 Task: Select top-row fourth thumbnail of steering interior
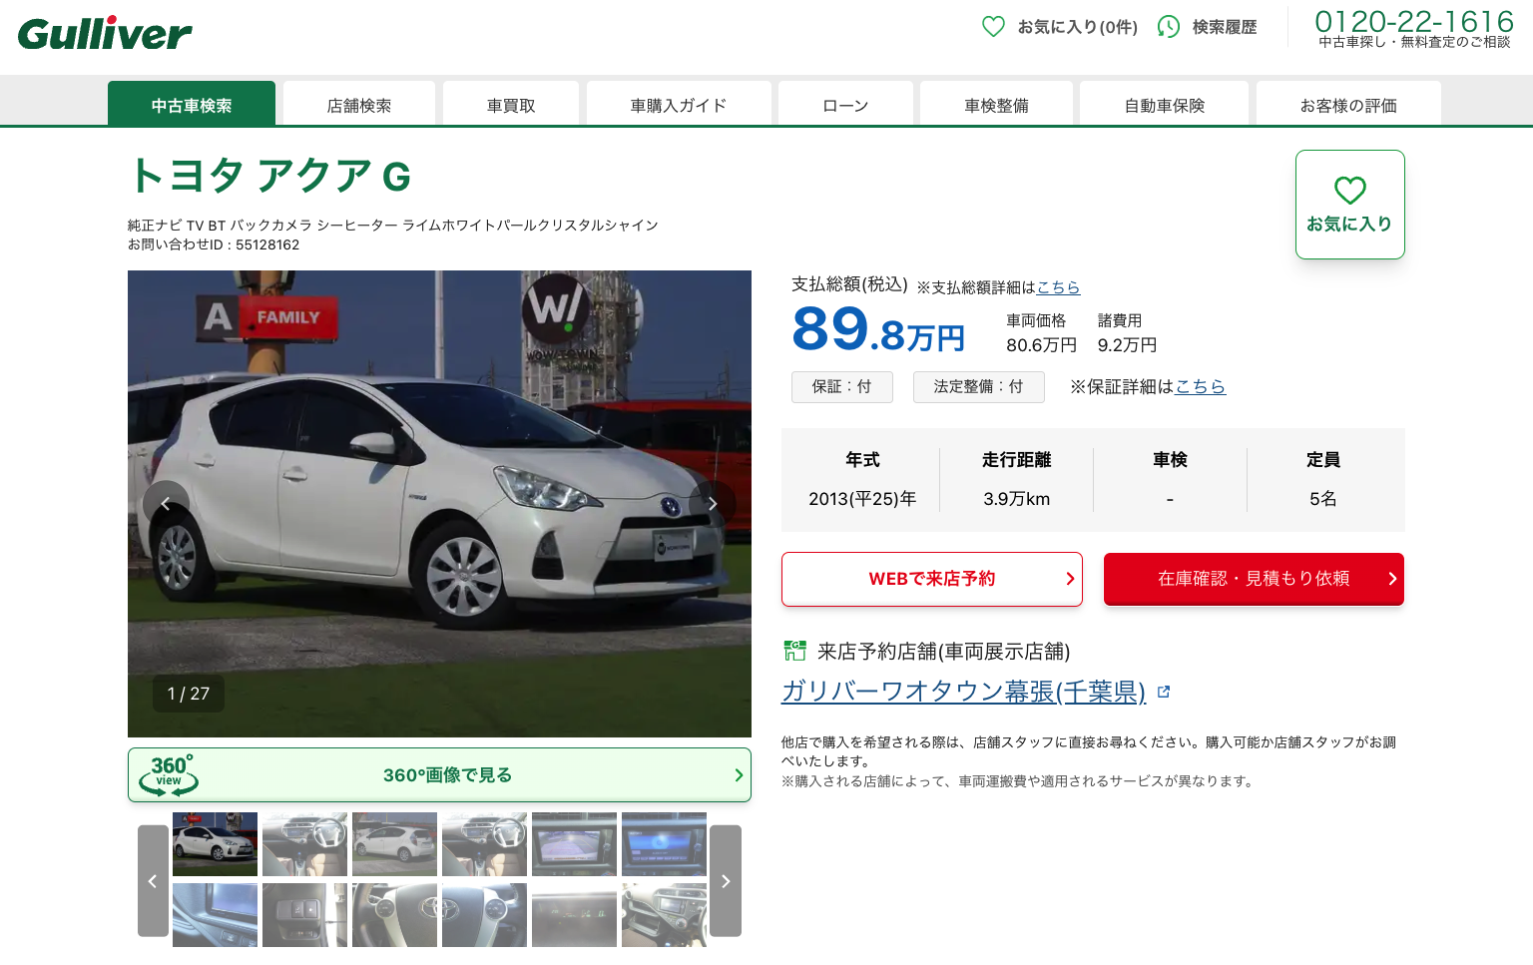(484, 844)
